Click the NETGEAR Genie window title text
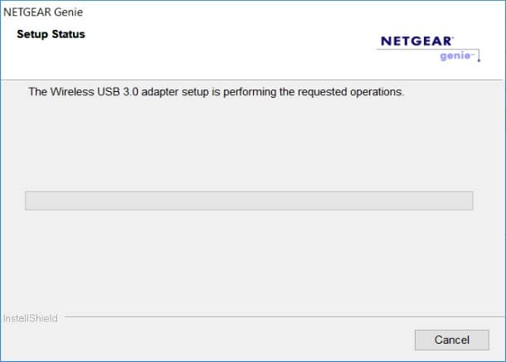 [43, 12]
